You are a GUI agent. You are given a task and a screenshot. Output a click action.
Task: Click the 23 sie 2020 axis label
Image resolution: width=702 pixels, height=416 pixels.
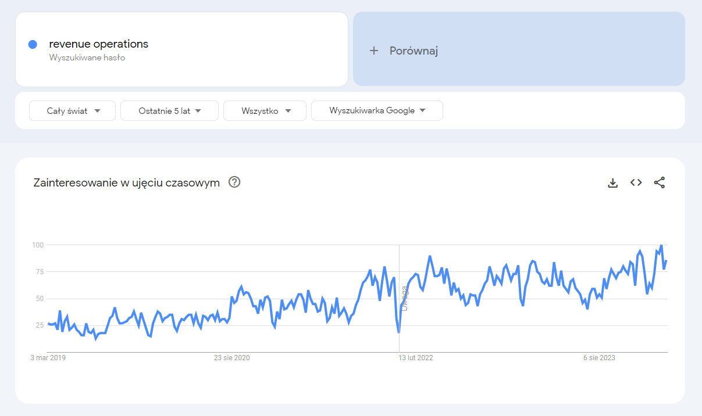click(231, 358)
